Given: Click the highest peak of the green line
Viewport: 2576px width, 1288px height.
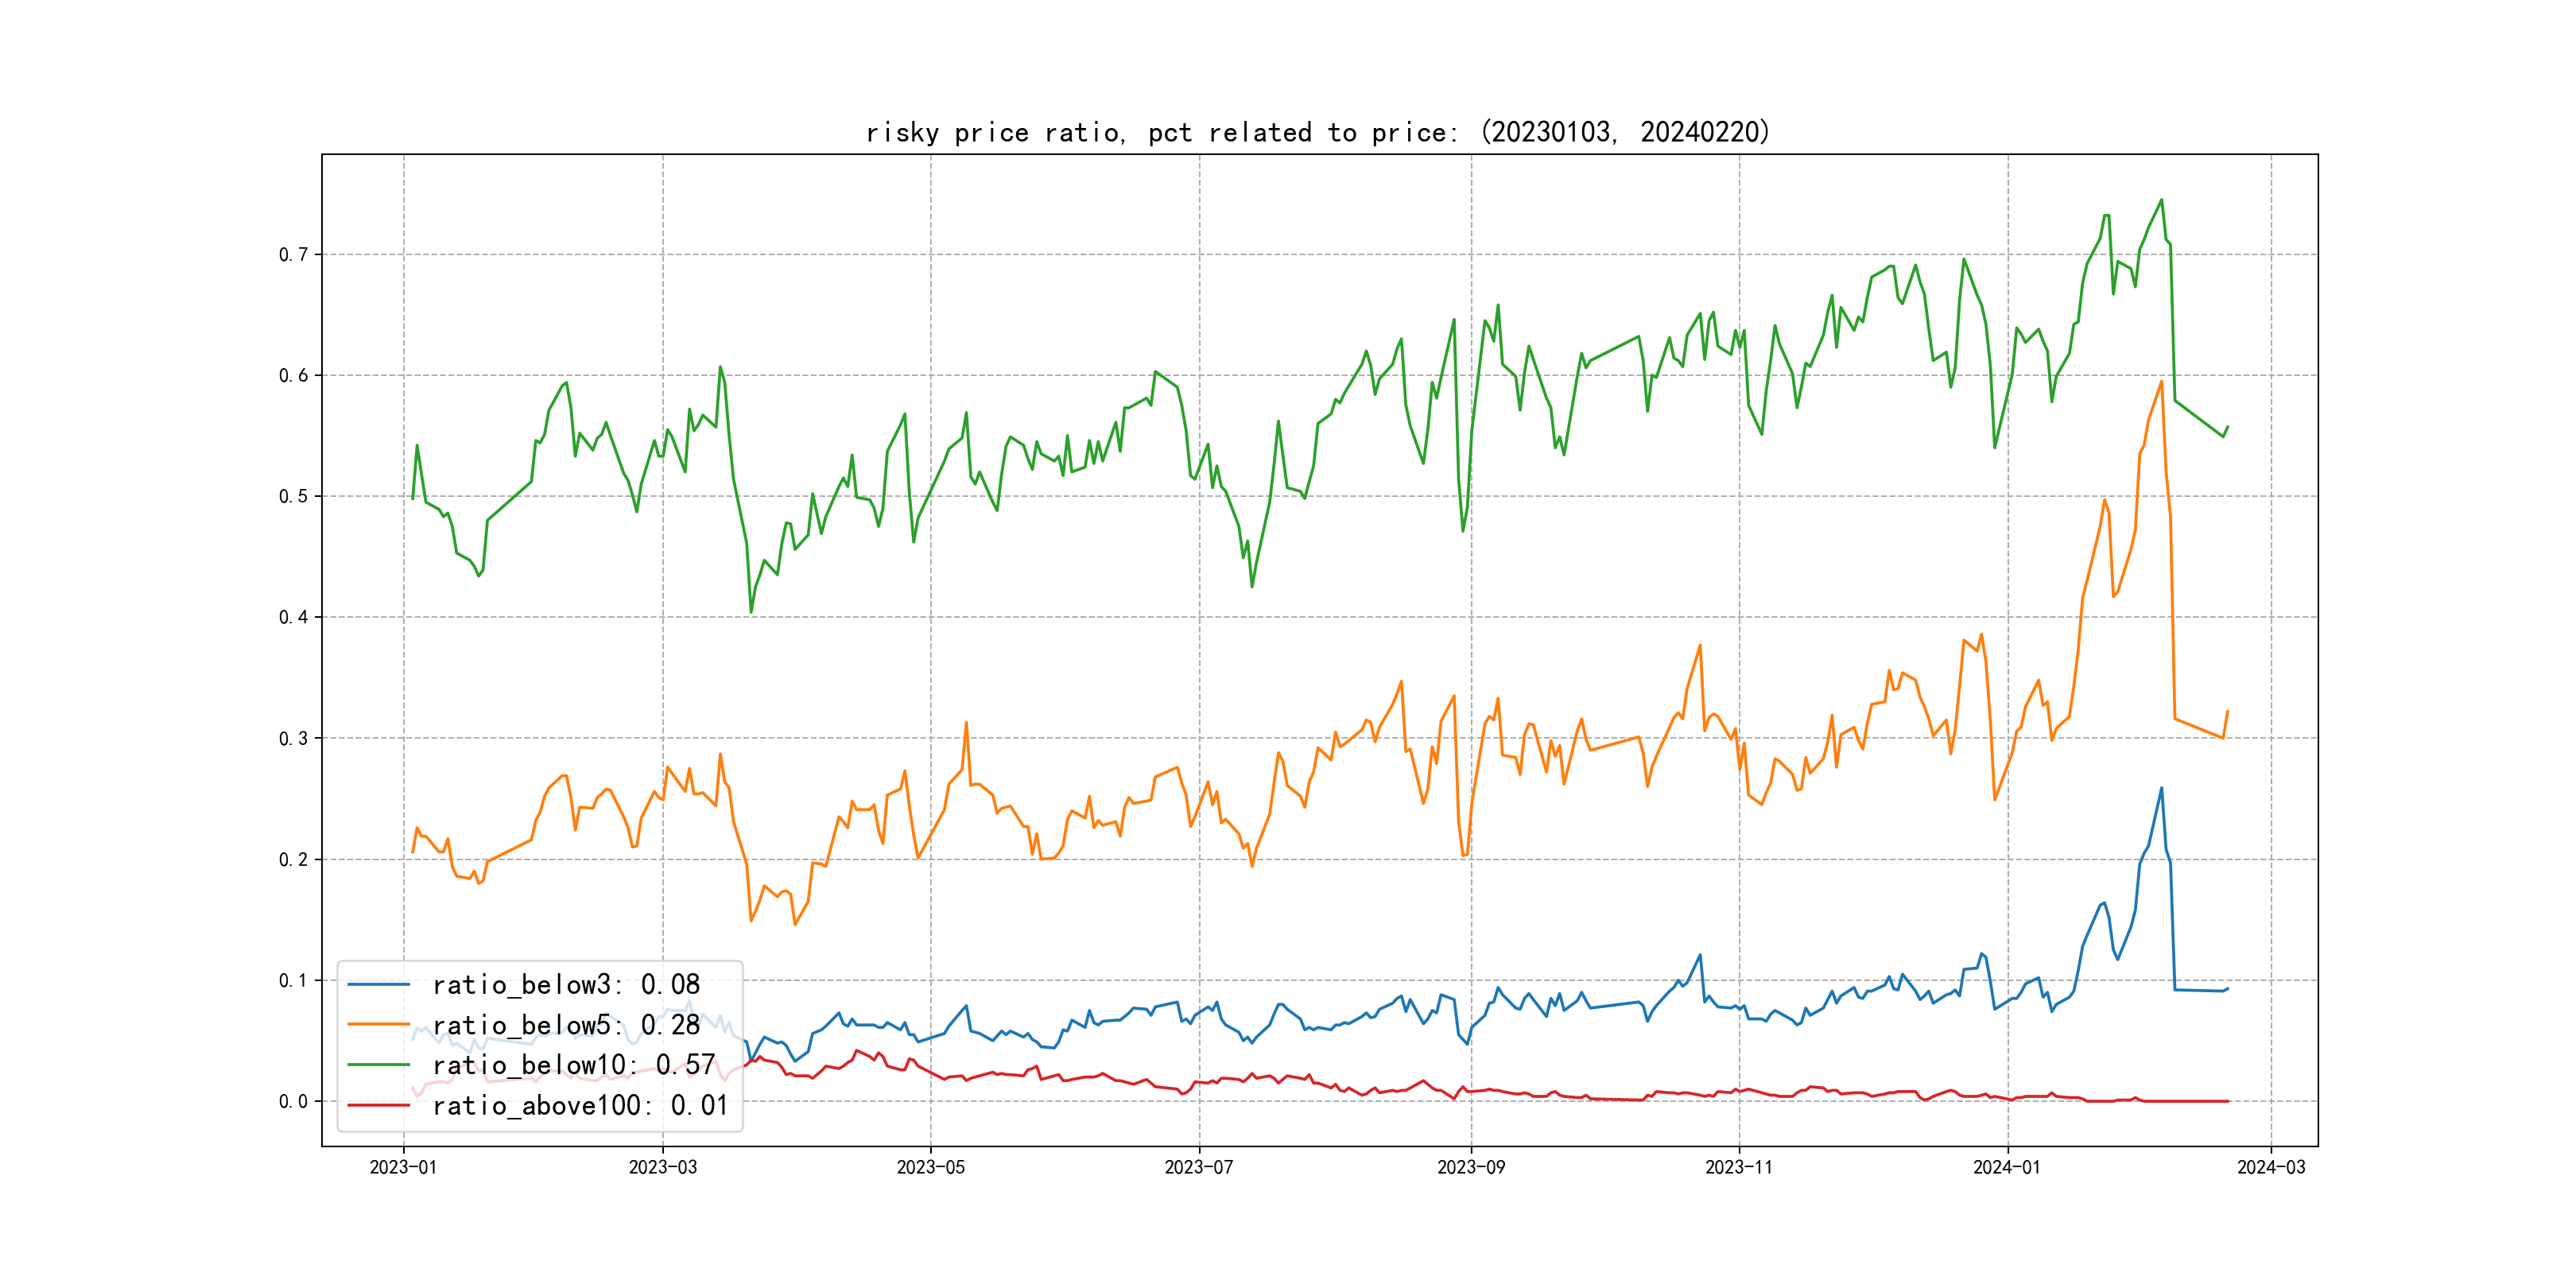Looking at the screenshot, I should [2161, 200].
